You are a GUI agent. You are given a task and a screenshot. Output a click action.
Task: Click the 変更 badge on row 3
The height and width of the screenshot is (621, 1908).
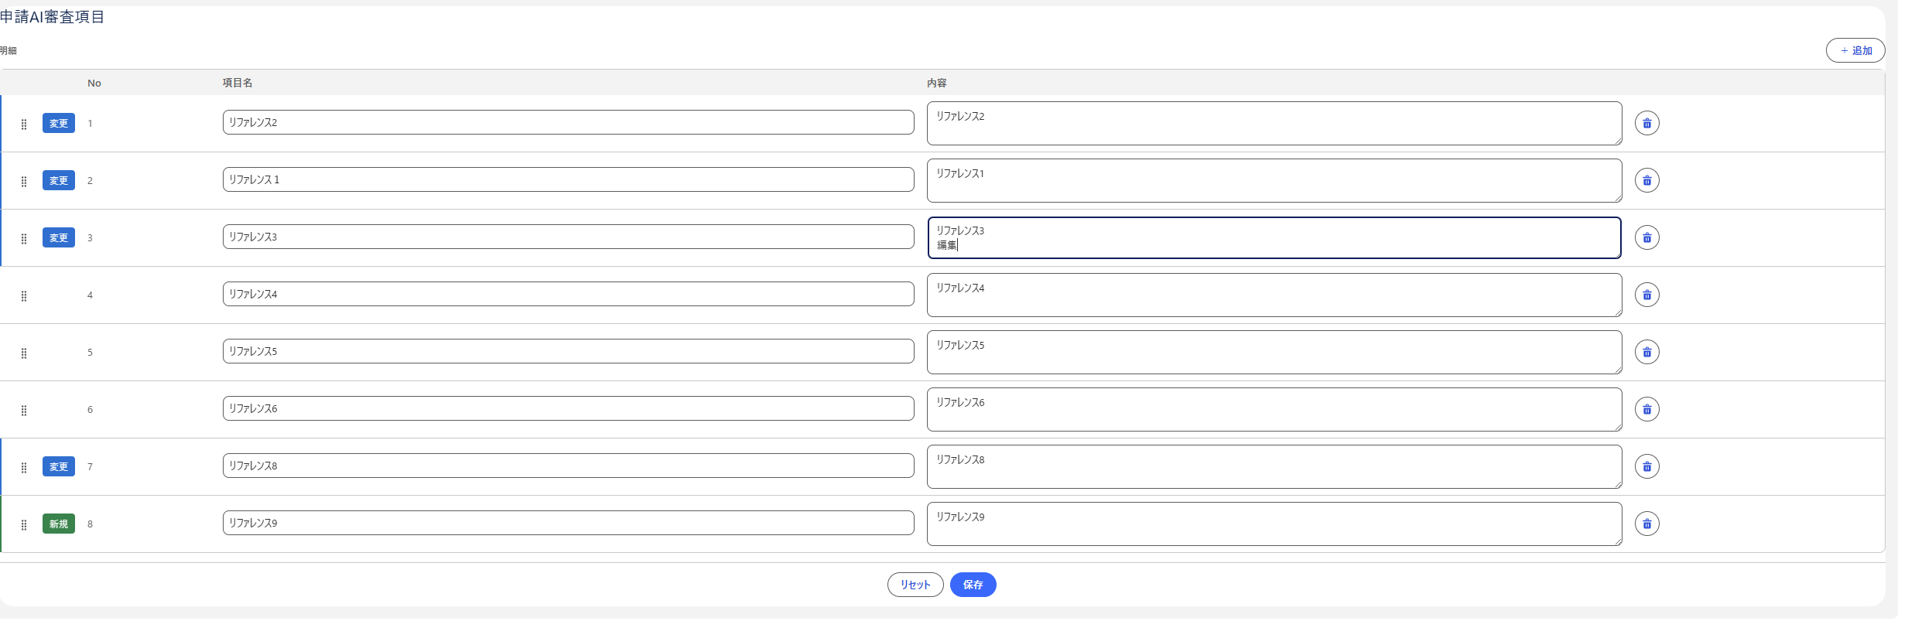59,237
